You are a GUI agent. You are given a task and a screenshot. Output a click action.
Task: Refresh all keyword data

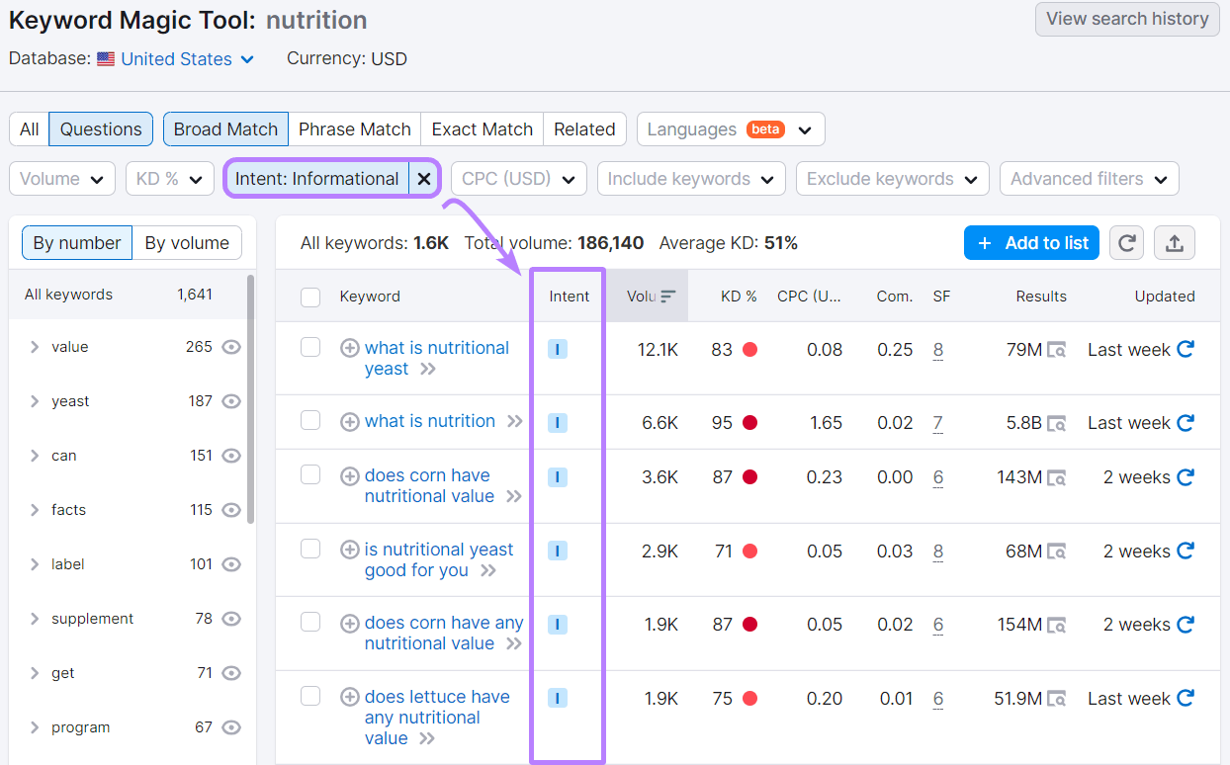[x=1126, y=242]
